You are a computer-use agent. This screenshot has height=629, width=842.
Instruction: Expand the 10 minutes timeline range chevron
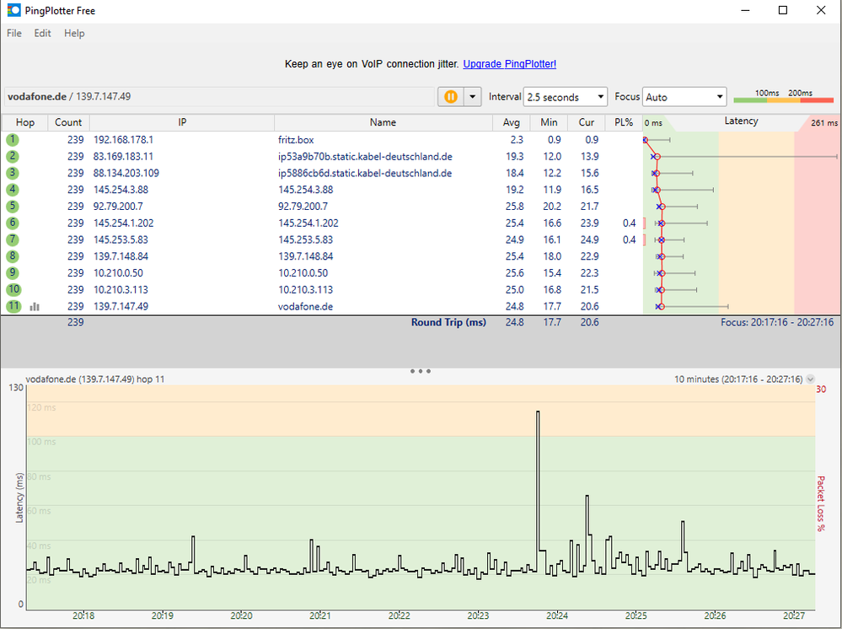(x=811, y=379)
